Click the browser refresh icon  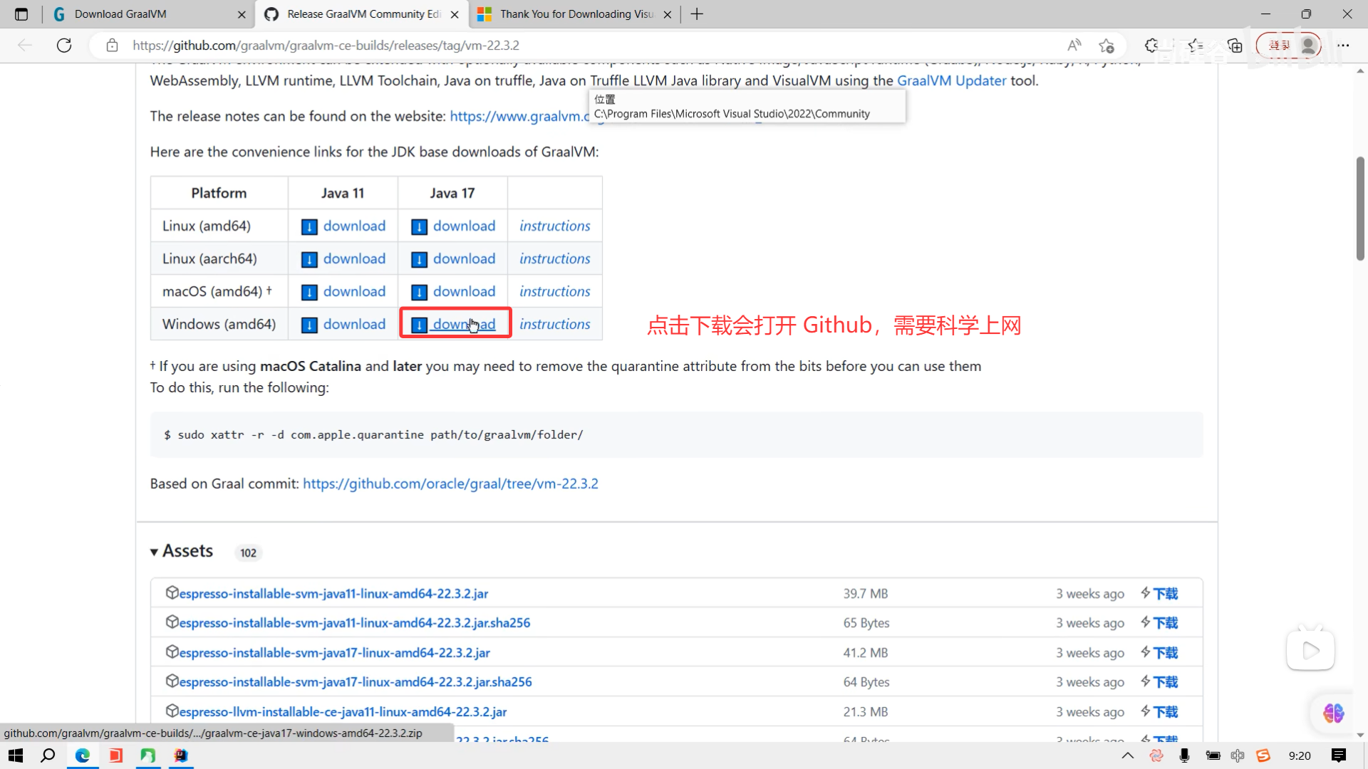(64, 46)
